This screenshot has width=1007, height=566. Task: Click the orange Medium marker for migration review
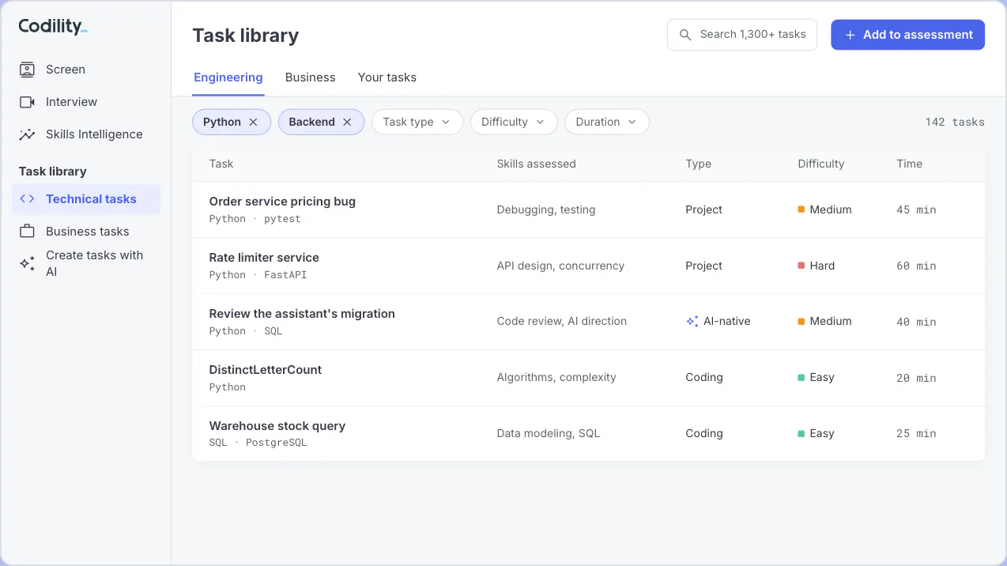(801, 321)
